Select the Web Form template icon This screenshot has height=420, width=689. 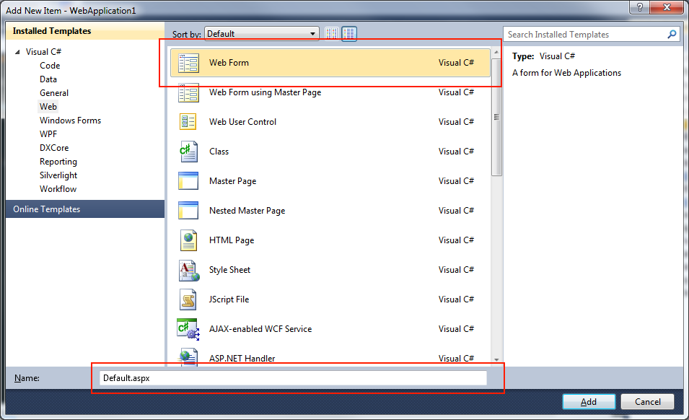[x=188, y=63]
